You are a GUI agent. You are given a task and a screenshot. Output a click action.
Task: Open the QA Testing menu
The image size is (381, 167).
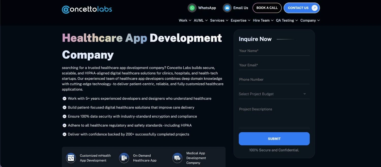[x=287, y=20]
